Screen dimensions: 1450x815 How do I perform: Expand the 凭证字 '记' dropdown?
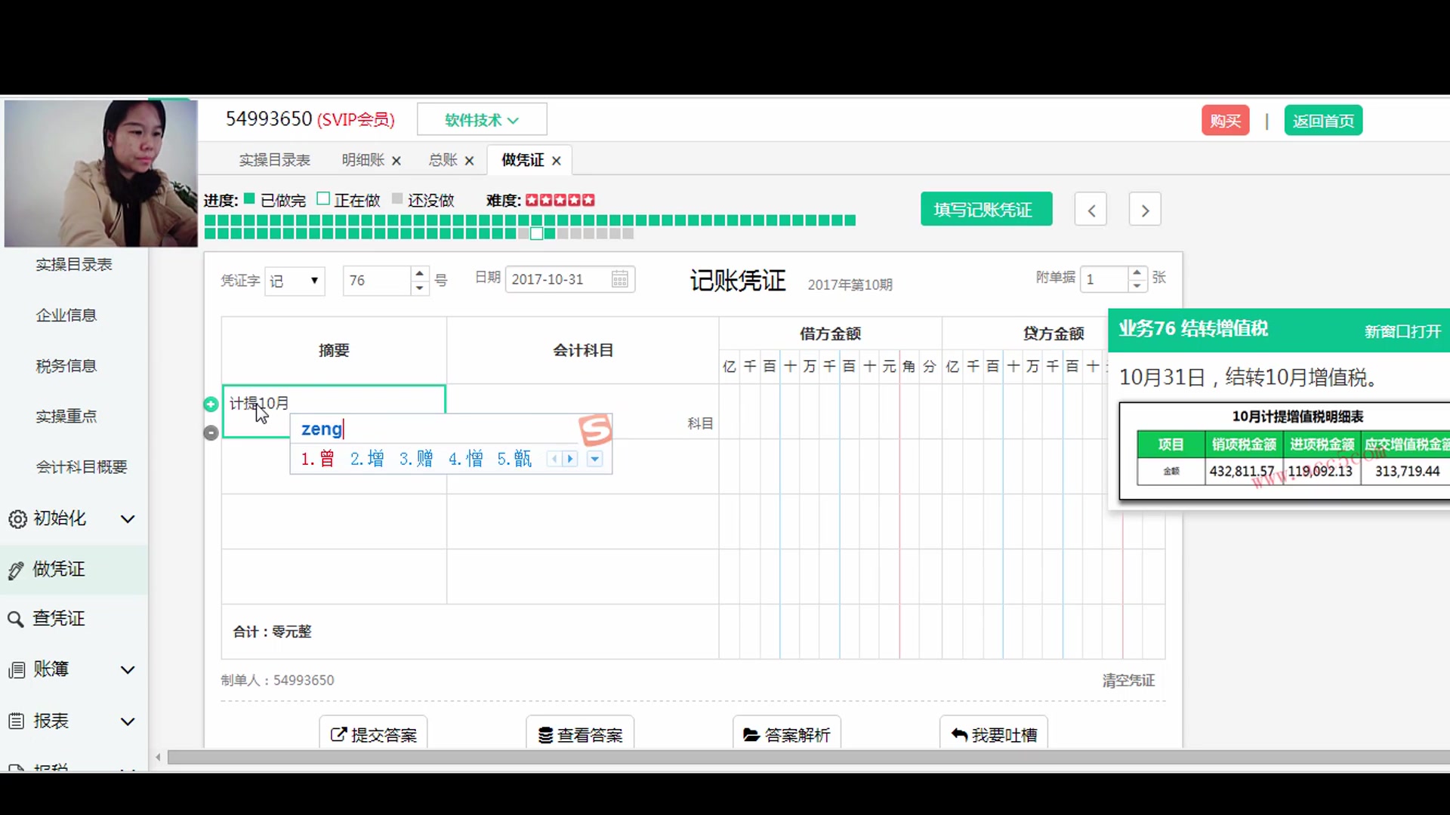pyautogui.click(x=313, y=281)
